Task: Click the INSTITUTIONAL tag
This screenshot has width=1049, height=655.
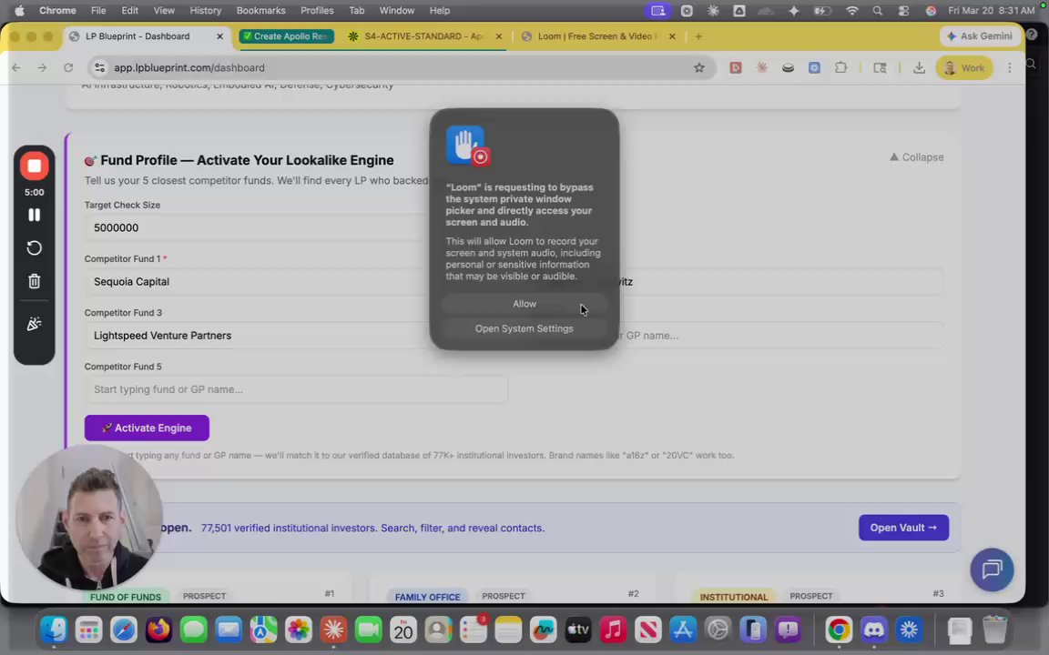Action: tap(734, 597)
